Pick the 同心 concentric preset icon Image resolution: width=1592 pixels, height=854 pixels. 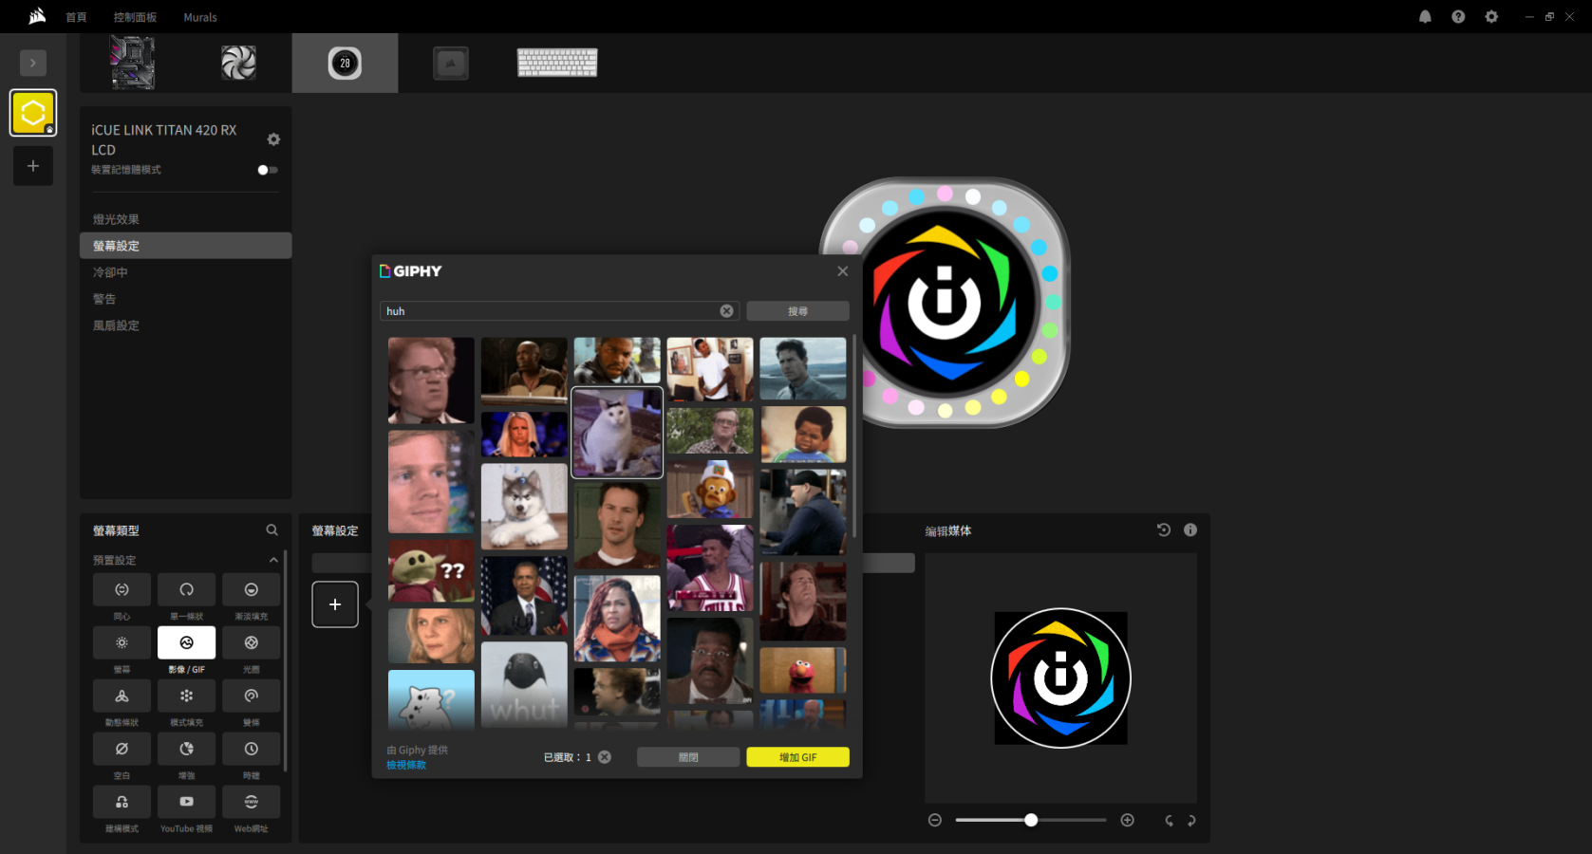click(x=122, y=589)
